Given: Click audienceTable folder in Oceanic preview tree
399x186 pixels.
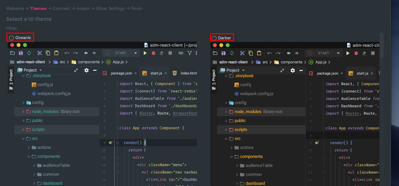Looking at the screenshot, I should point(53,166).
